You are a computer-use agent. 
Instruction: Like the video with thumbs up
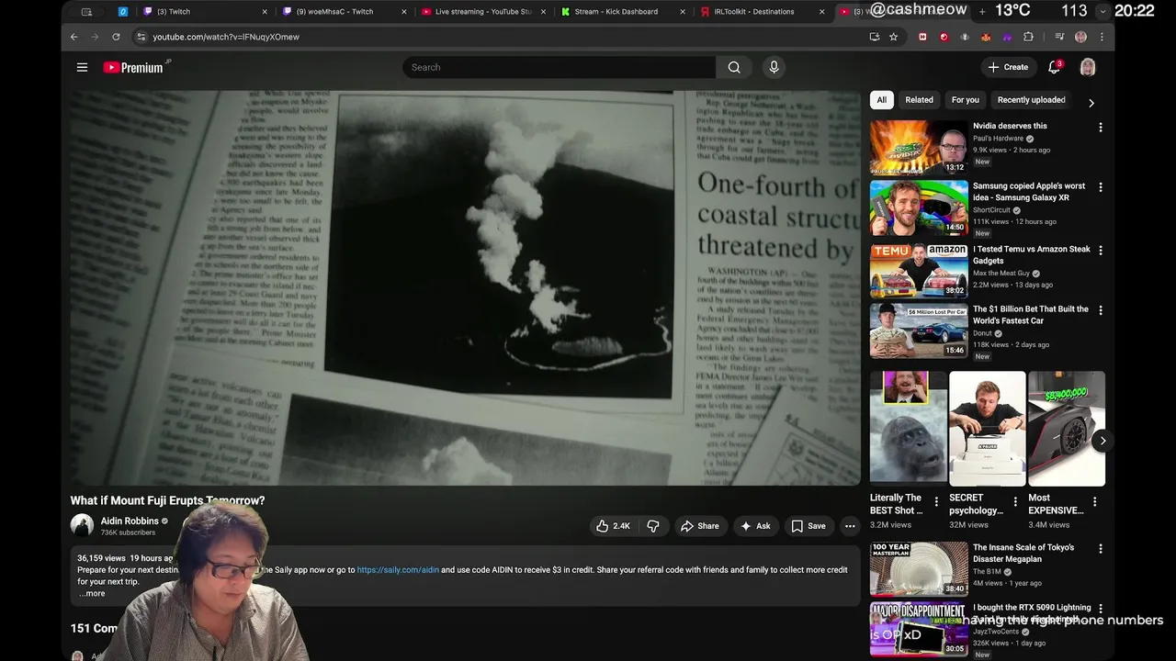[x=613, y=526]
